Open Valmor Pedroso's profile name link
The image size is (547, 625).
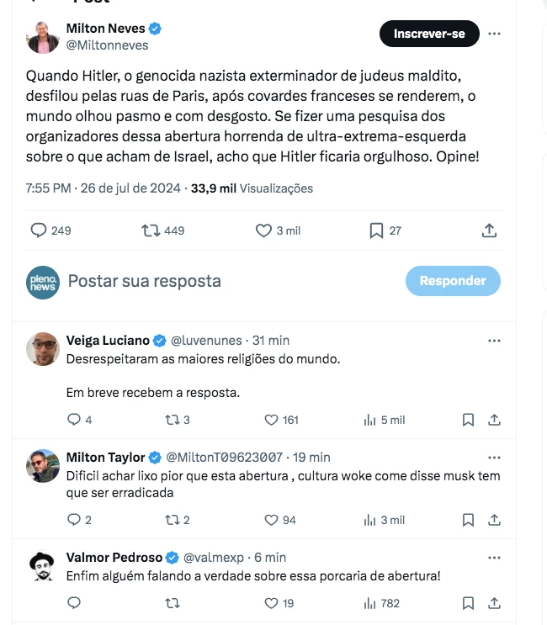click(114, 557)
